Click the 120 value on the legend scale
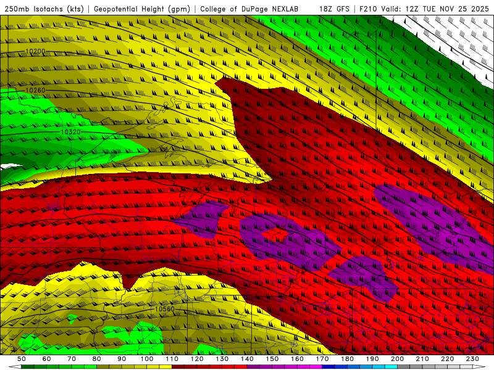The height and width of the screenshot is (370, 494). pos(197,359)
